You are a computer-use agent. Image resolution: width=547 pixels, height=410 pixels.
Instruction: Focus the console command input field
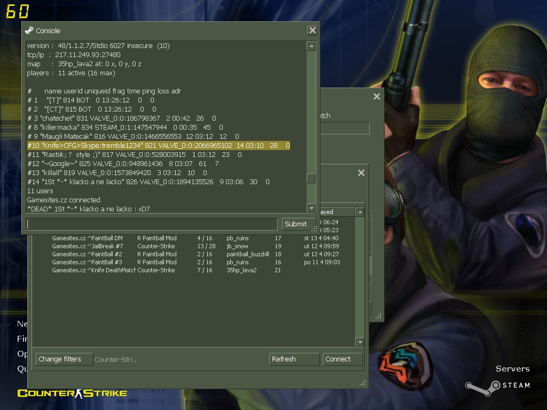[x=152, y=224]
